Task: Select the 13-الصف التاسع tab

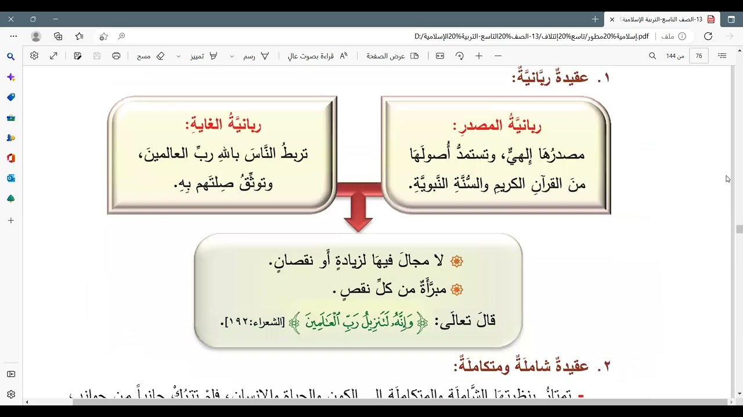Action: tap(662, 19)
